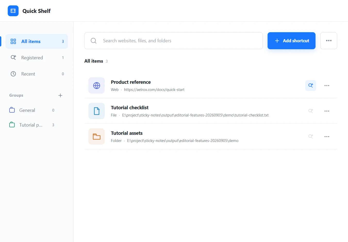This screenshot has height=242, width=348.
Task: Click the Quick Shelf title text
Action: click(x=36, y=11)
